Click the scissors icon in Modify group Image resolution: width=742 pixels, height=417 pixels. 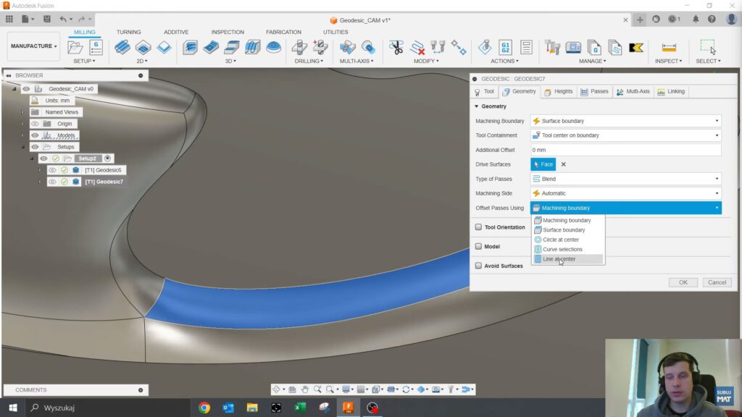pos(396,48)
